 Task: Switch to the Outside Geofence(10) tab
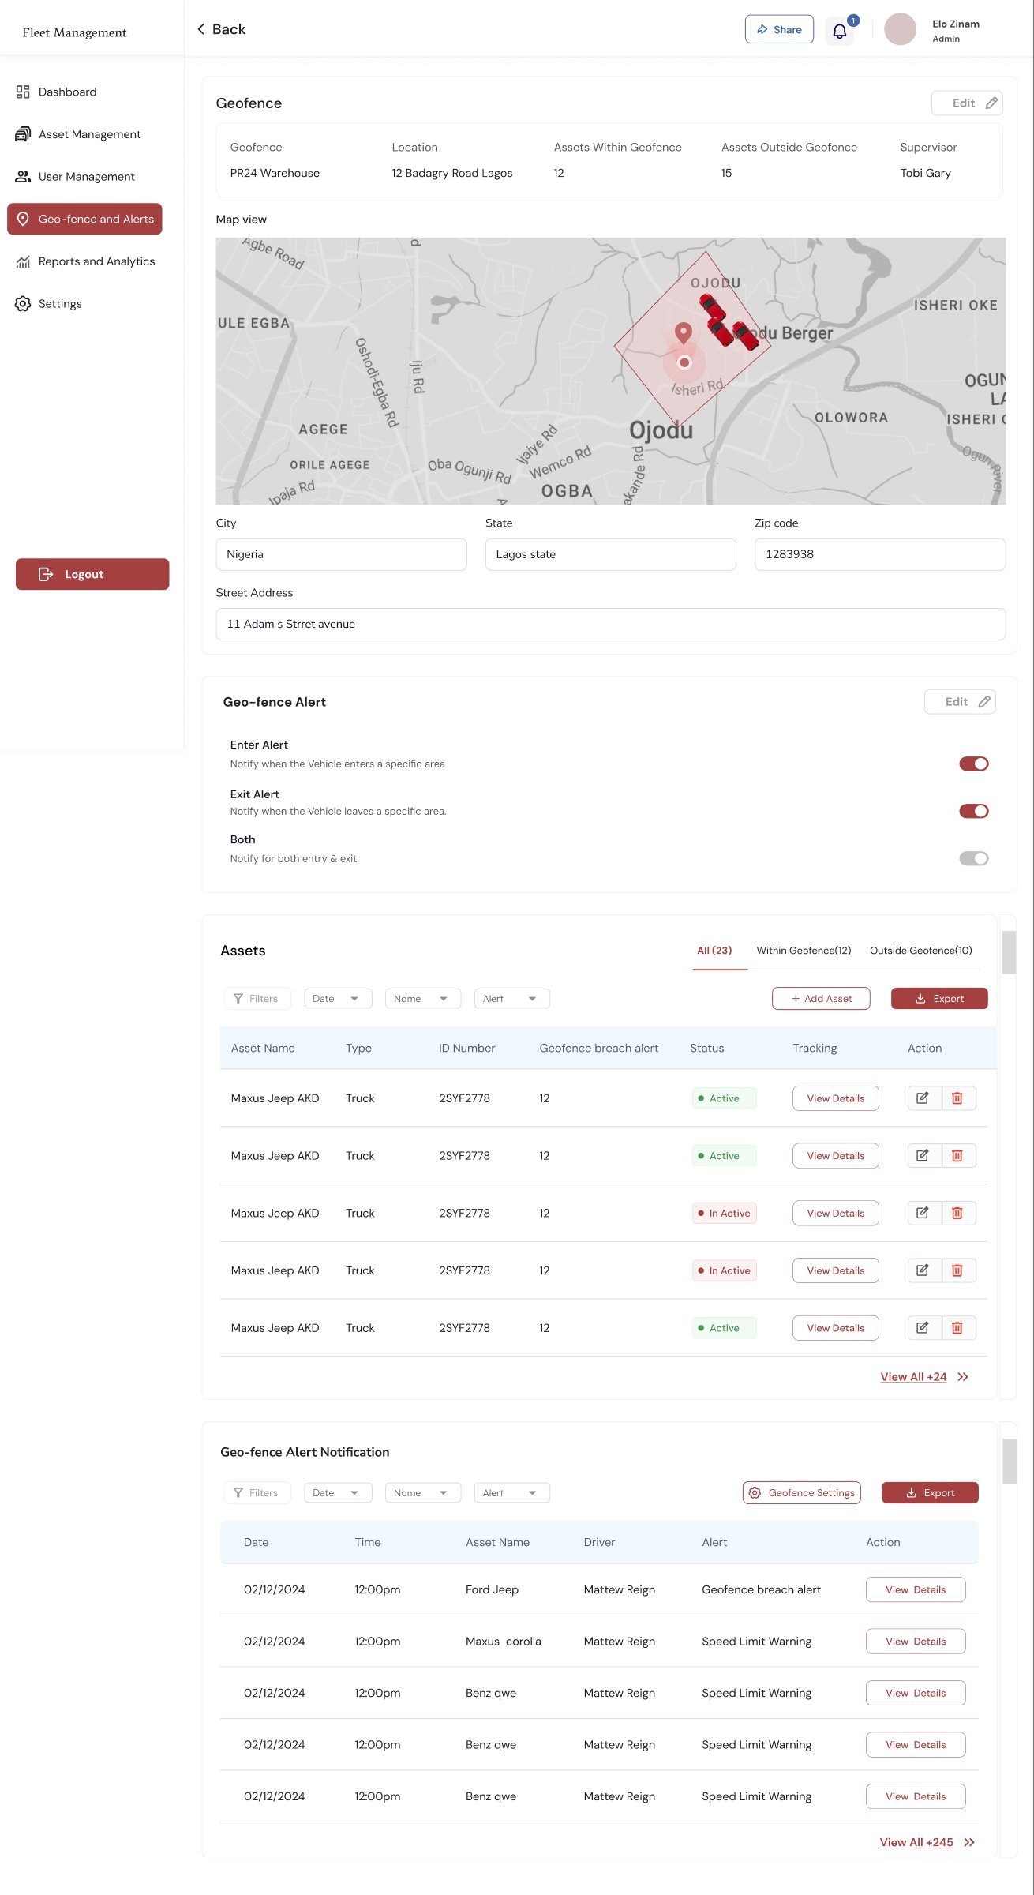coord(921,951)
